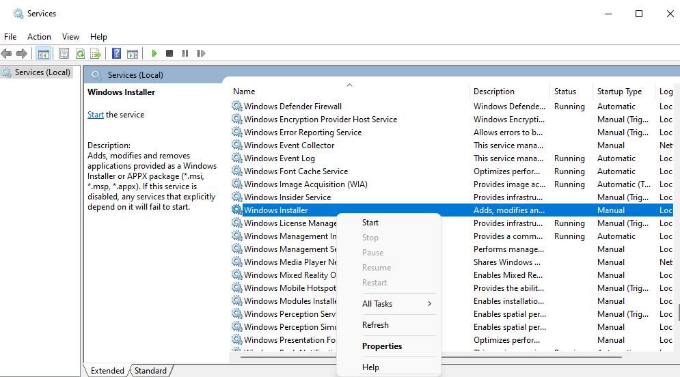This screenshot has height=377, width=680.
Task: Click the Pause Service toolbar icon
Action: coord(185,53)
